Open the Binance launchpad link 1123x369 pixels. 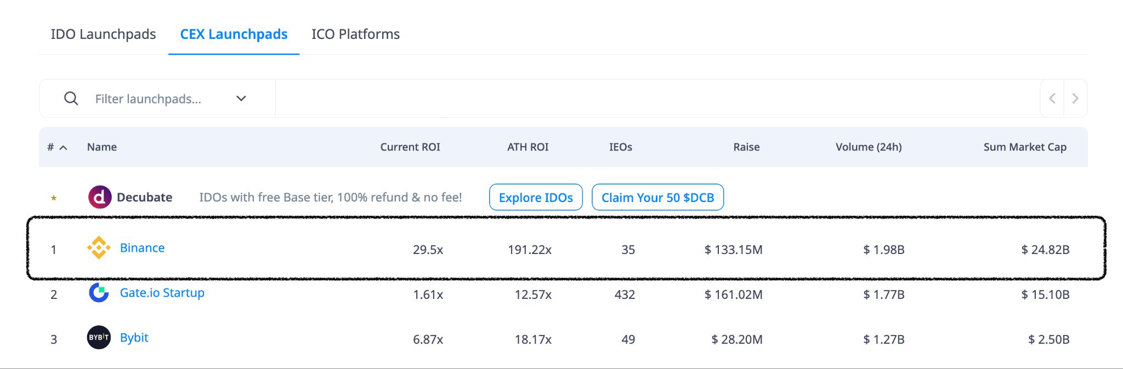142,248
